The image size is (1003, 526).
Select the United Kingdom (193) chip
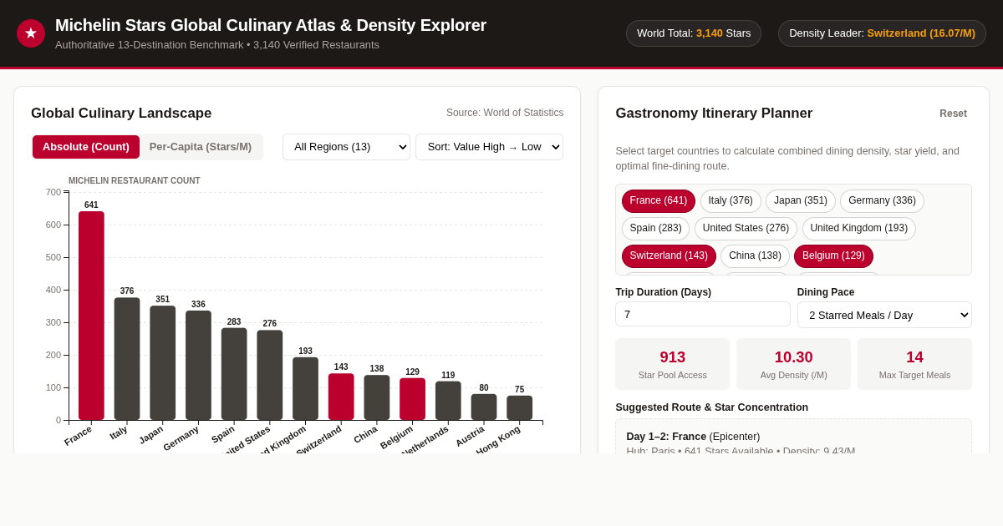pos(859,229)
